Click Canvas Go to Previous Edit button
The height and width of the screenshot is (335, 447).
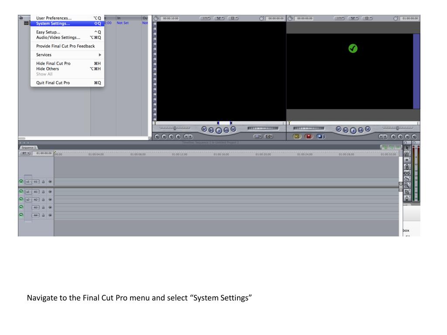pos(338,129)
